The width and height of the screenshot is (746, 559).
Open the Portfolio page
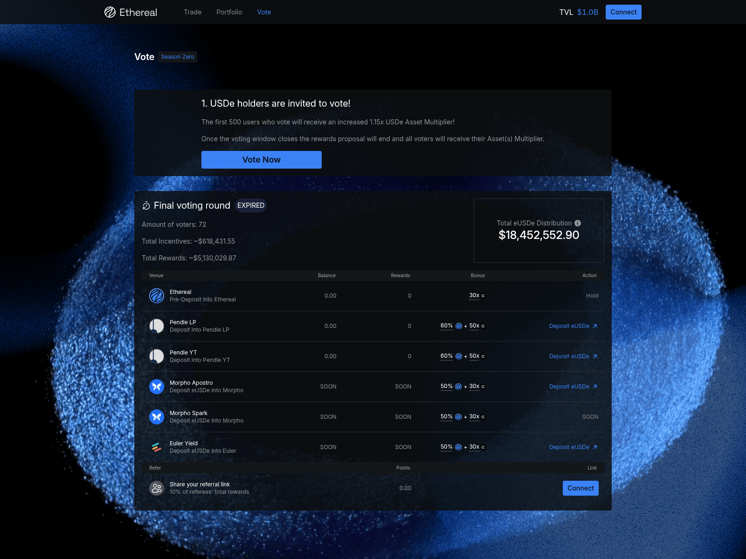click(x=229, y=12)
